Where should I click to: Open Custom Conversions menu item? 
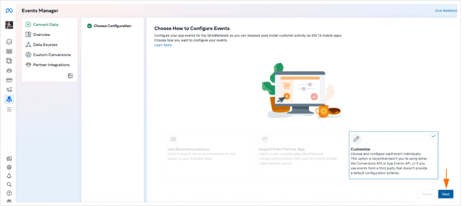pyautogui.click(x=48, y=55)
